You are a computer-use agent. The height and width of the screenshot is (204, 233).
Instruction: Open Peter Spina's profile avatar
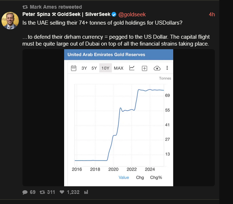10,20
